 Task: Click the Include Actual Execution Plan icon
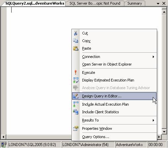tap(76, 104)
